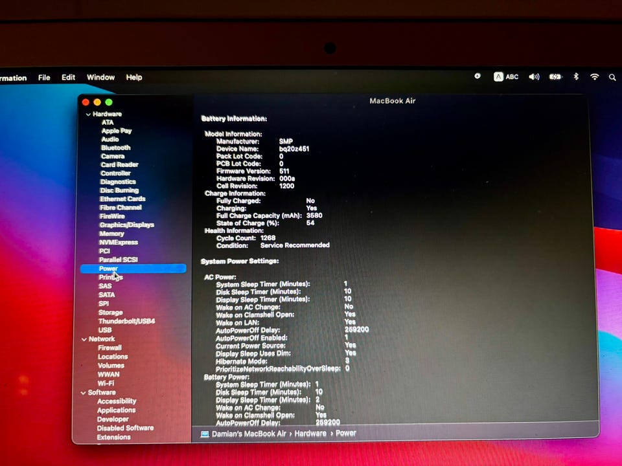Collapse the Network section
Image resolution: width=622 pixels, height=466 pixels.
[x=84, y=339]
